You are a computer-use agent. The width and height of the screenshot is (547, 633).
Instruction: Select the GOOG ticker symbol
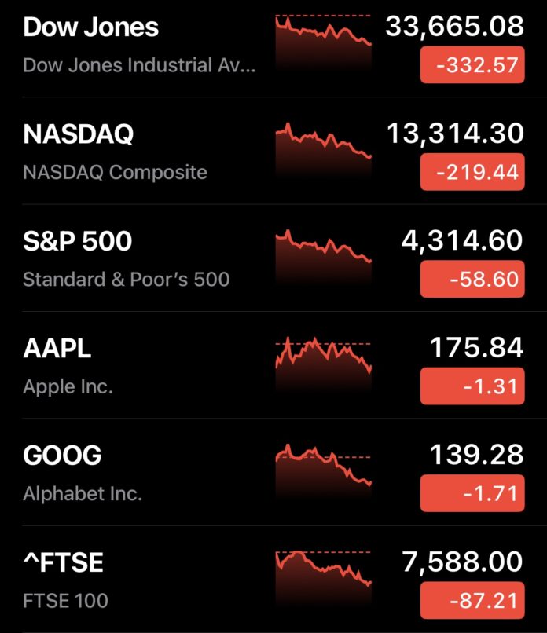[x=62, y=456]
